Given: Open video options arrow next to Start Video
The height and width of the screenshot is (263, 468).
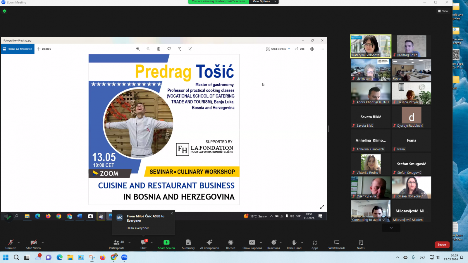Looking at the screenshot, I should (x=43, y=242).
